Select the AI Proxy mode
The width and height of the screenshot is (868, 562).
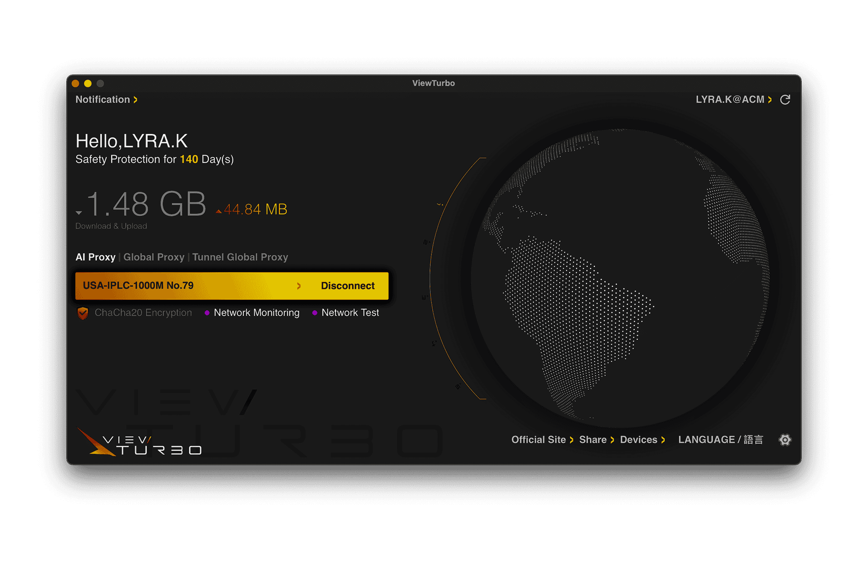[95, 257]
